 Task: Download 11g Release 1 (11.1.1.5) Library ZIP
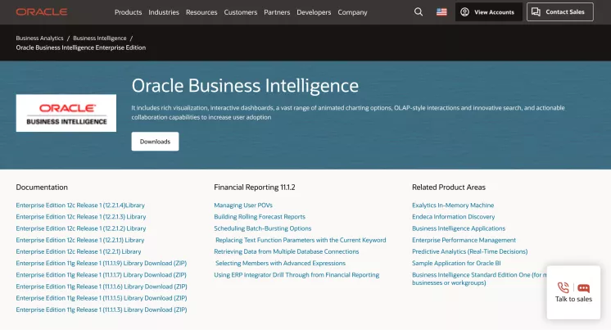(x=102, y=298)
